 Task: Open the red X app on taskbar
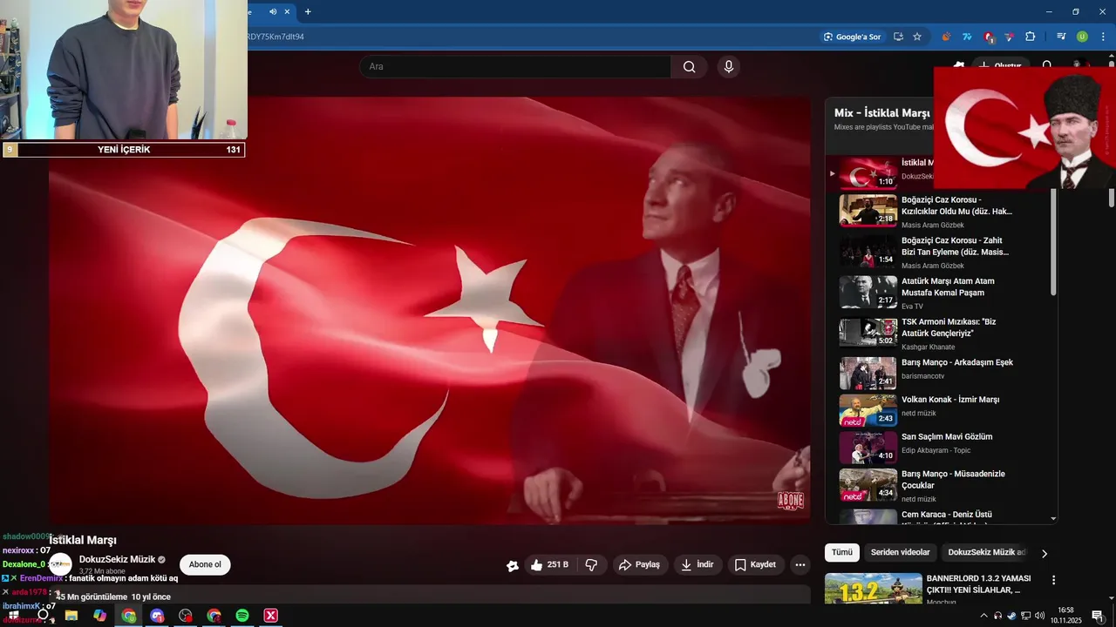coord(271,616)
